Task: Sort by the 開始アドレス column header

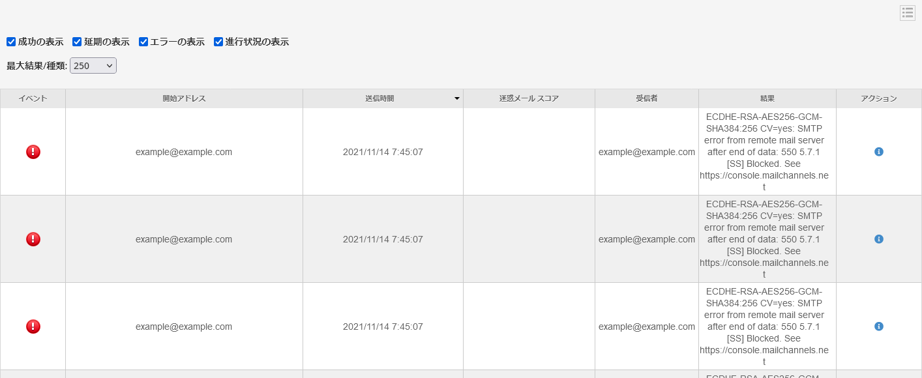Action: [184, 98]
